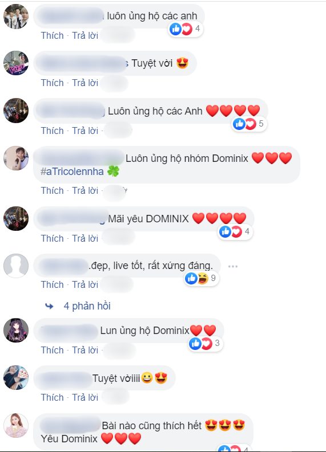Reply to the 'Mãi yêu DOMINIX' comment
The height and width of the screenshot is (452, 326).
click(x=85, y=238)
